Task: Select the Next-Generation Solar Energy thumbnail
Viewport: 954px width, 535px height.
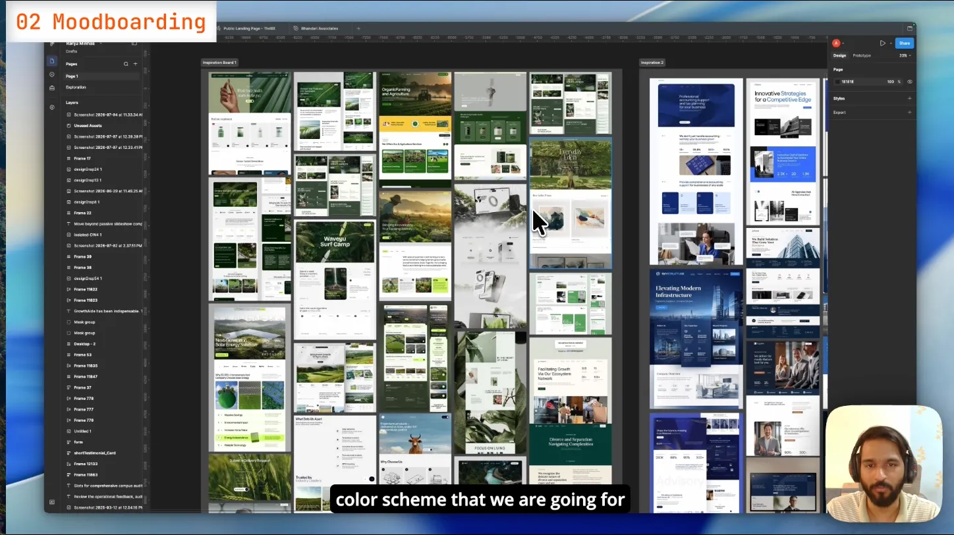Action: tap(250, 378)
